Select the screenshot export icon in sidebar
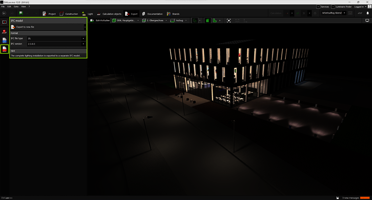The width and height of the screenshot is (372, 200). pos(4,22)
